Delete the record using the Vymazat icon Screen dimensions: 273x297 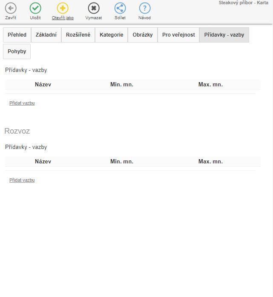coord(94,8)
